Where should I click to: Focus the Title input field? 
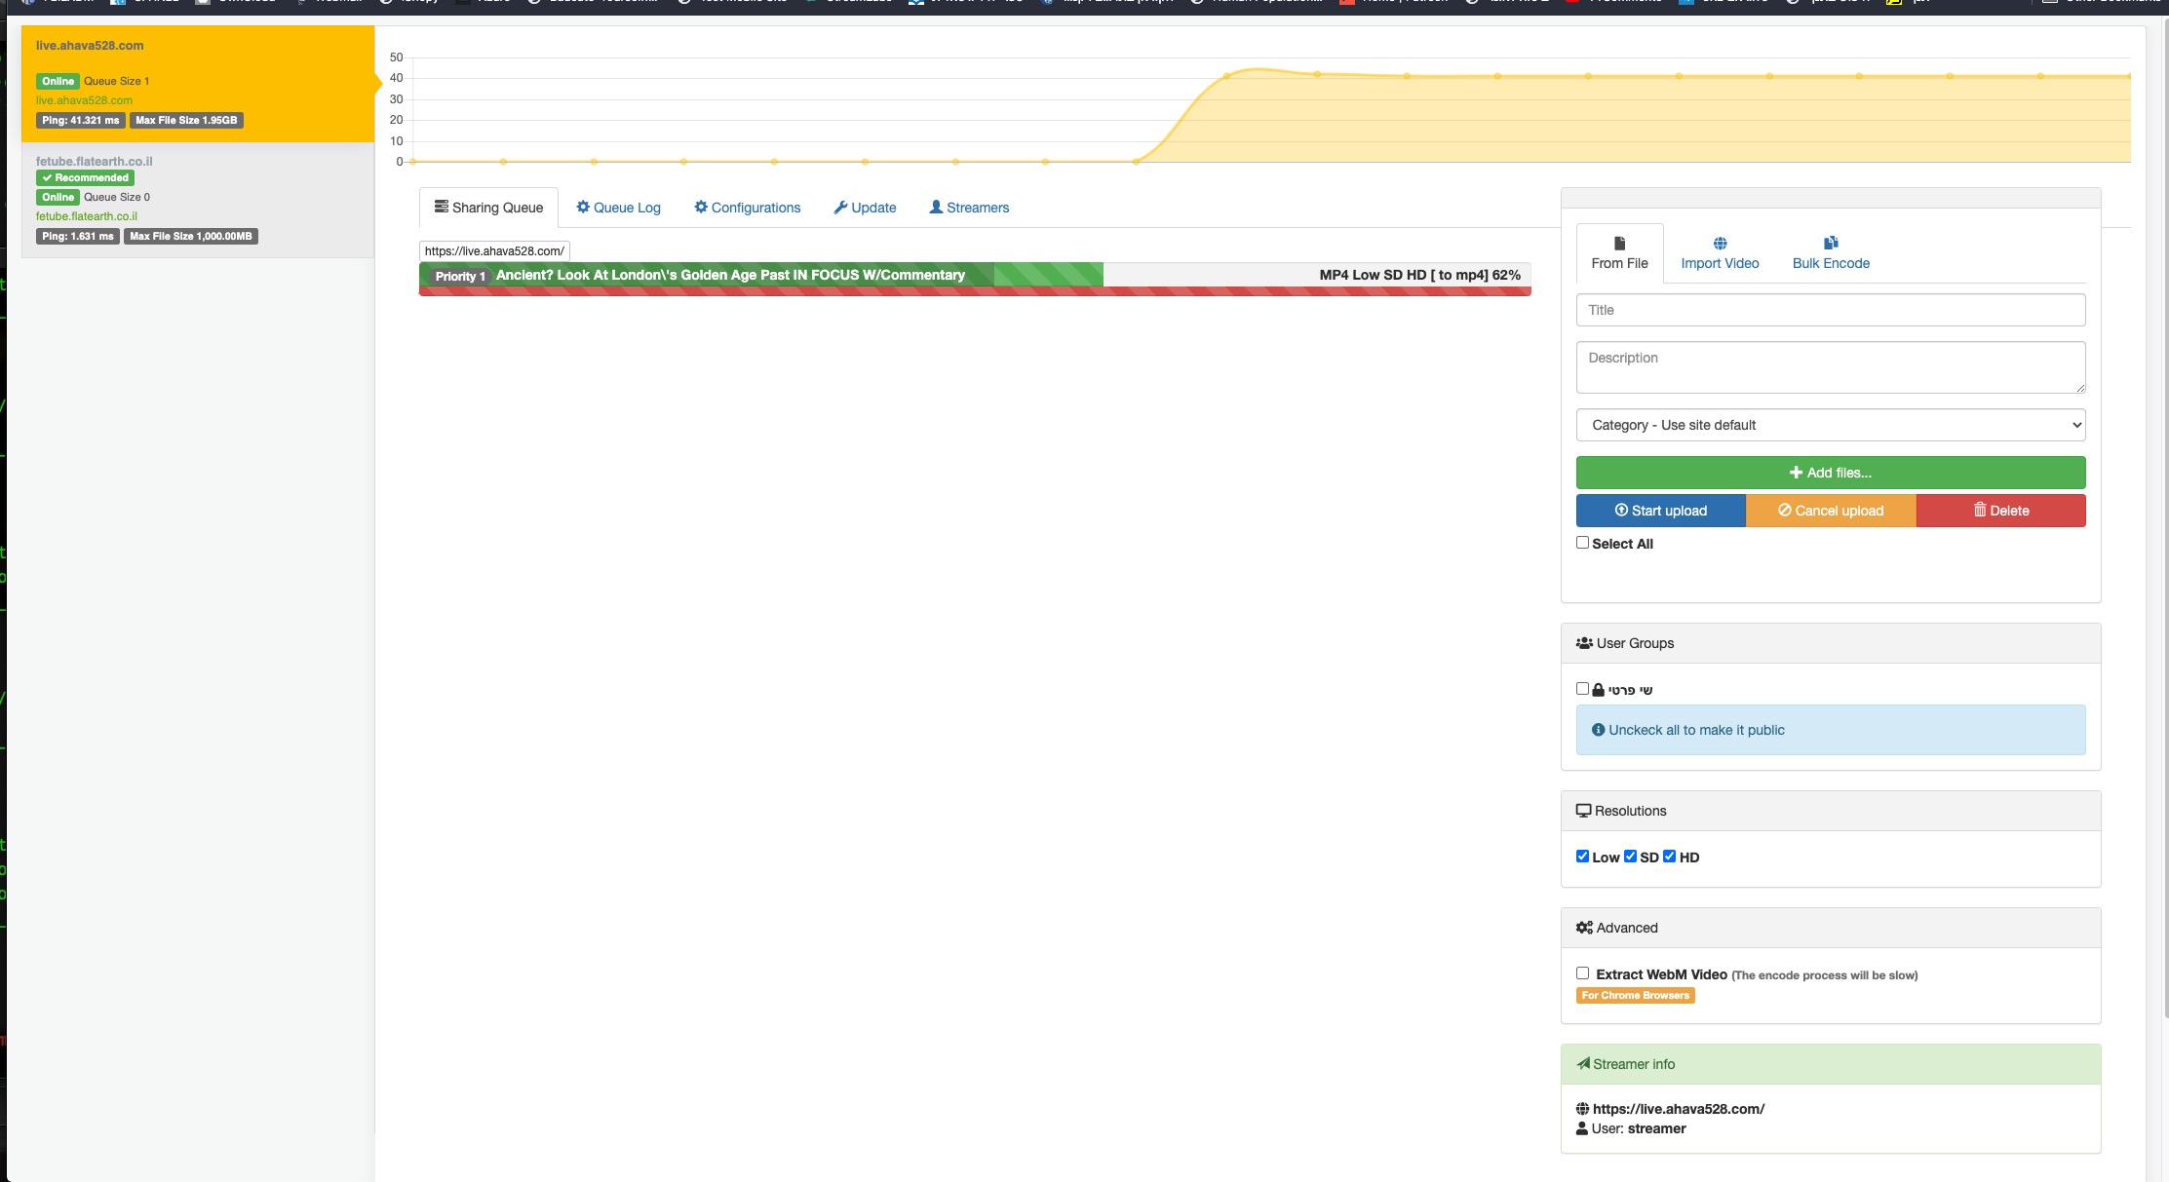tap(1831, 310)
